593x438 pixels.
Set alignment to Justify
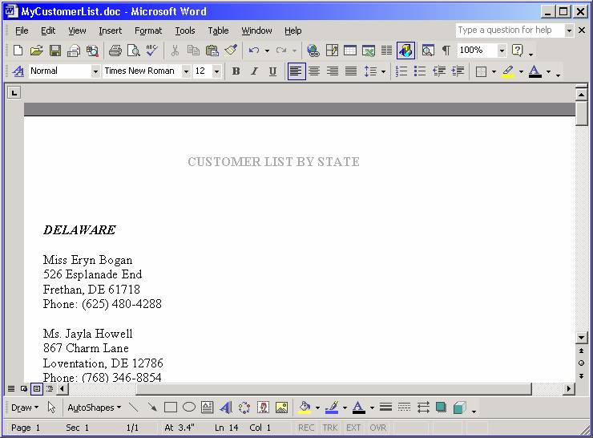[351, 71]
